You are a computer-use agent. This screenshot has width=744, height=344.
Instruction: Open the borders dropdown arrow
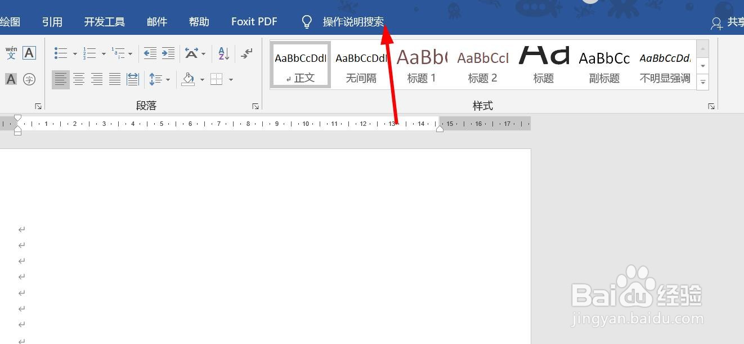(x=231, y=80)
